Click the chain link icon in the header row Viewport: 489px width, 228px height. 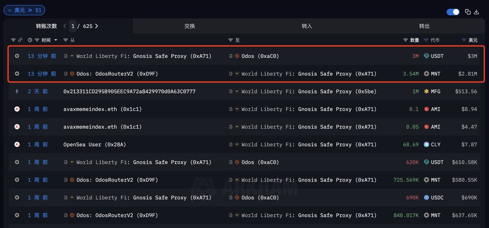pyautogui.click(x=20, y=40)
